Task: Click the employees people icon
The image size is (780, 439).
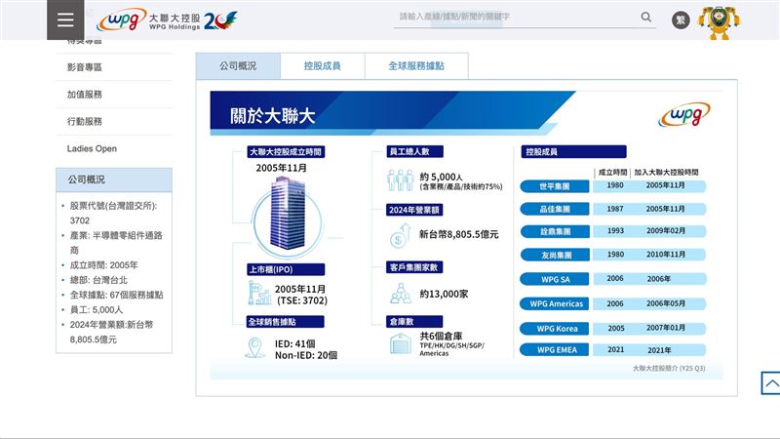Action: (x=401, y=180)
